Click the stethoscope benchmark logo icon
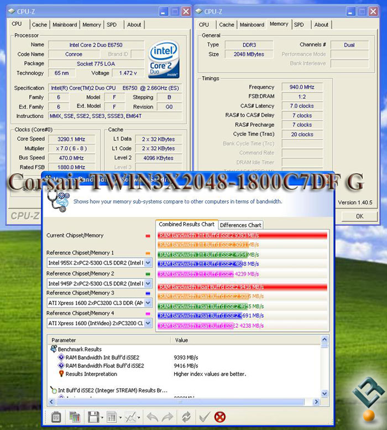 tap(59, 201)
